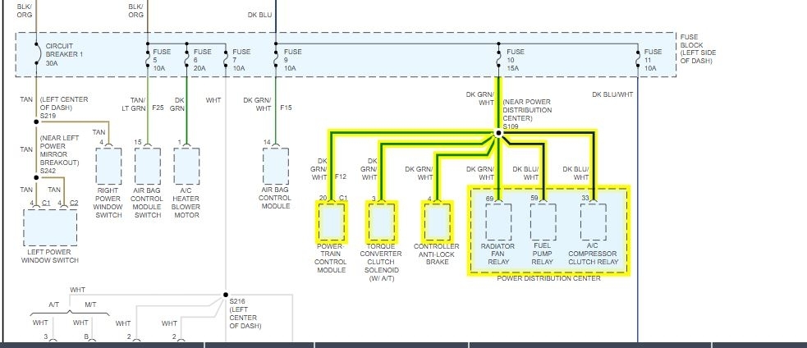Click the S242 splice junction dot
Image resolution: width=807 pixels, height=348 pixels.
pos(36,177)
